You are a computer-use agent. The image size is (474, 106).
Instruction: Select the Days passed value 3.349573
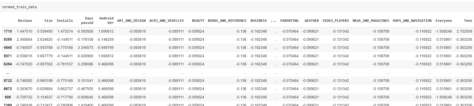(x=85, y=47)
